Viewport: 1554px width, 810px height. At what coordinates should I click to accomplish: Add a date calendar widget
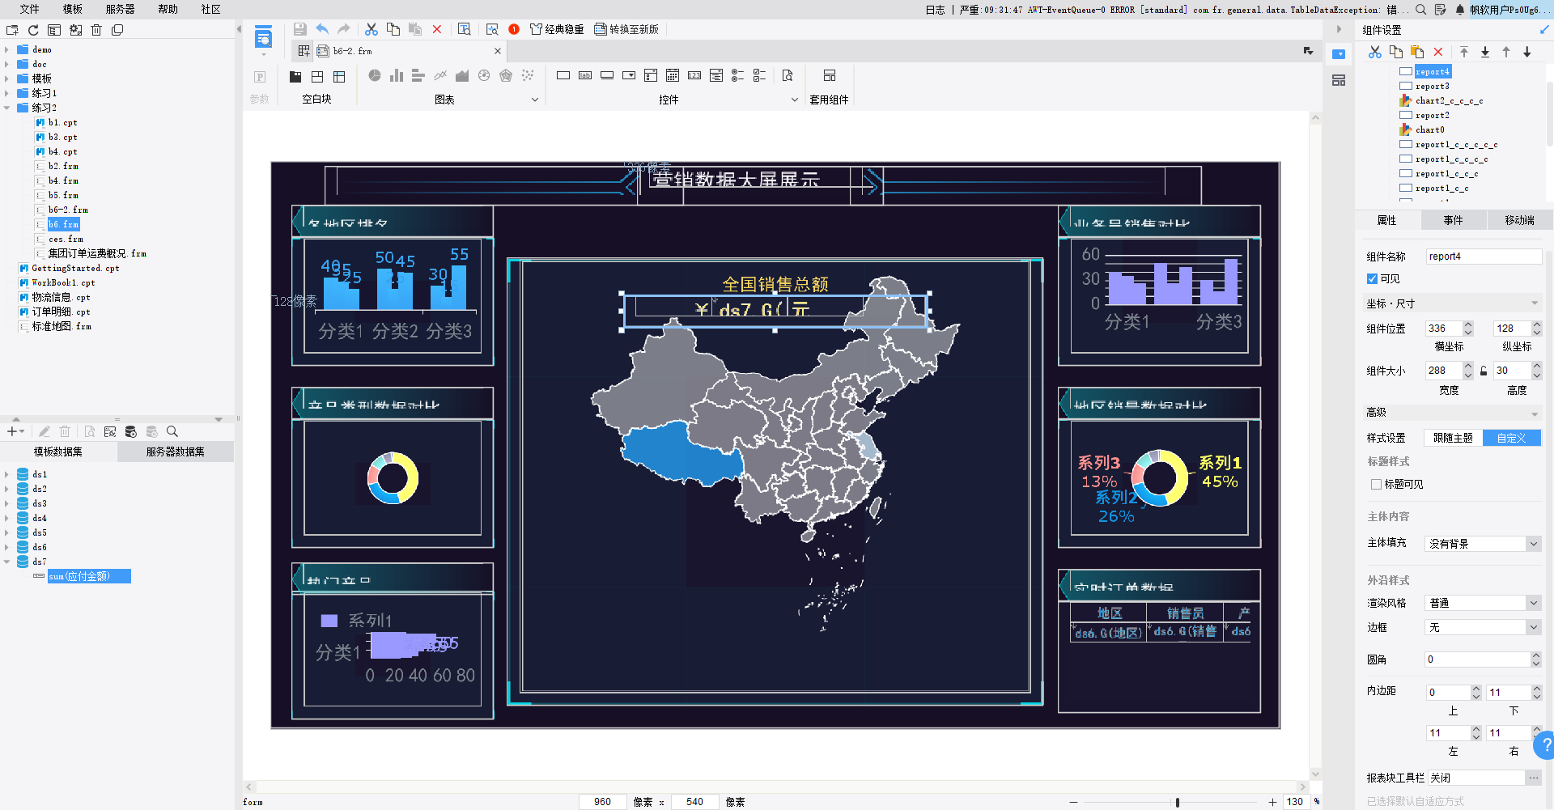(673, 75)
